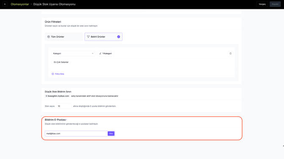Viewport: 284px width, 159px height.
Task: Open the En Çok Satanlar category field
Action: click(x=142, y=62)
